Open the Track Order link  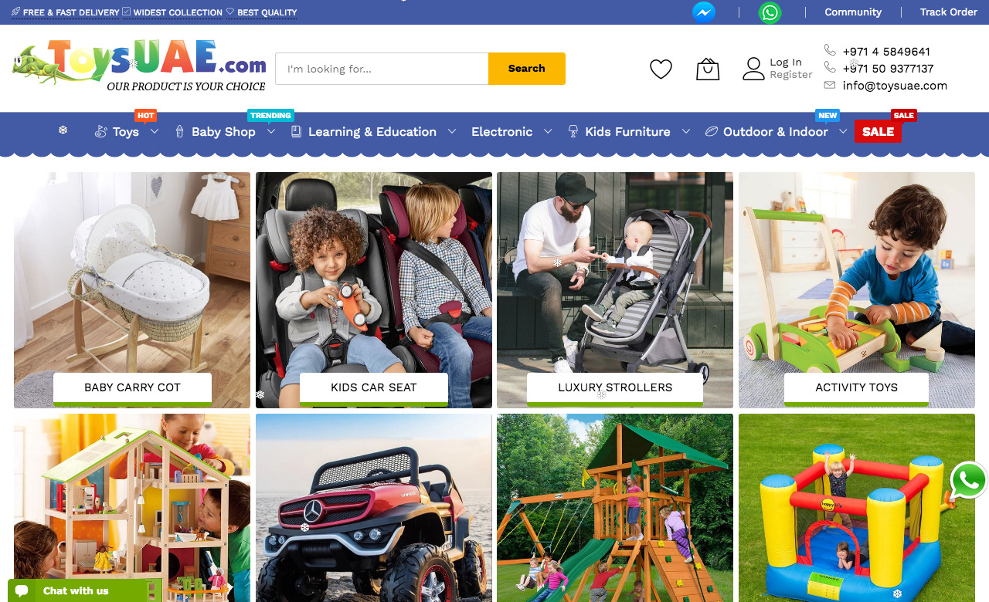click(949, 12)
